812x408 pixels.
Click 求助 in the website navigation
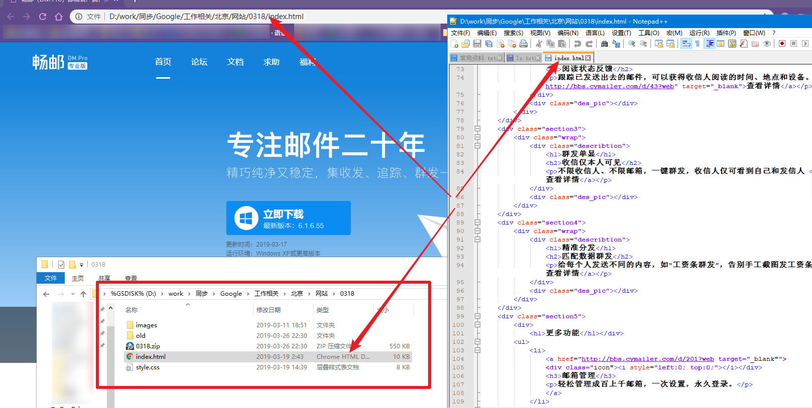(272, 62)
